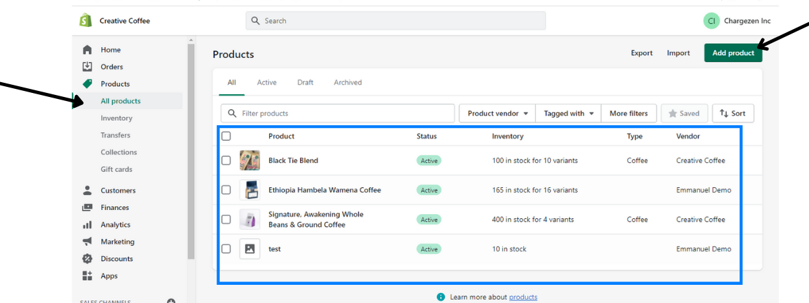Click the Status column header
The image size is (809, 303).
click(427, 136)
